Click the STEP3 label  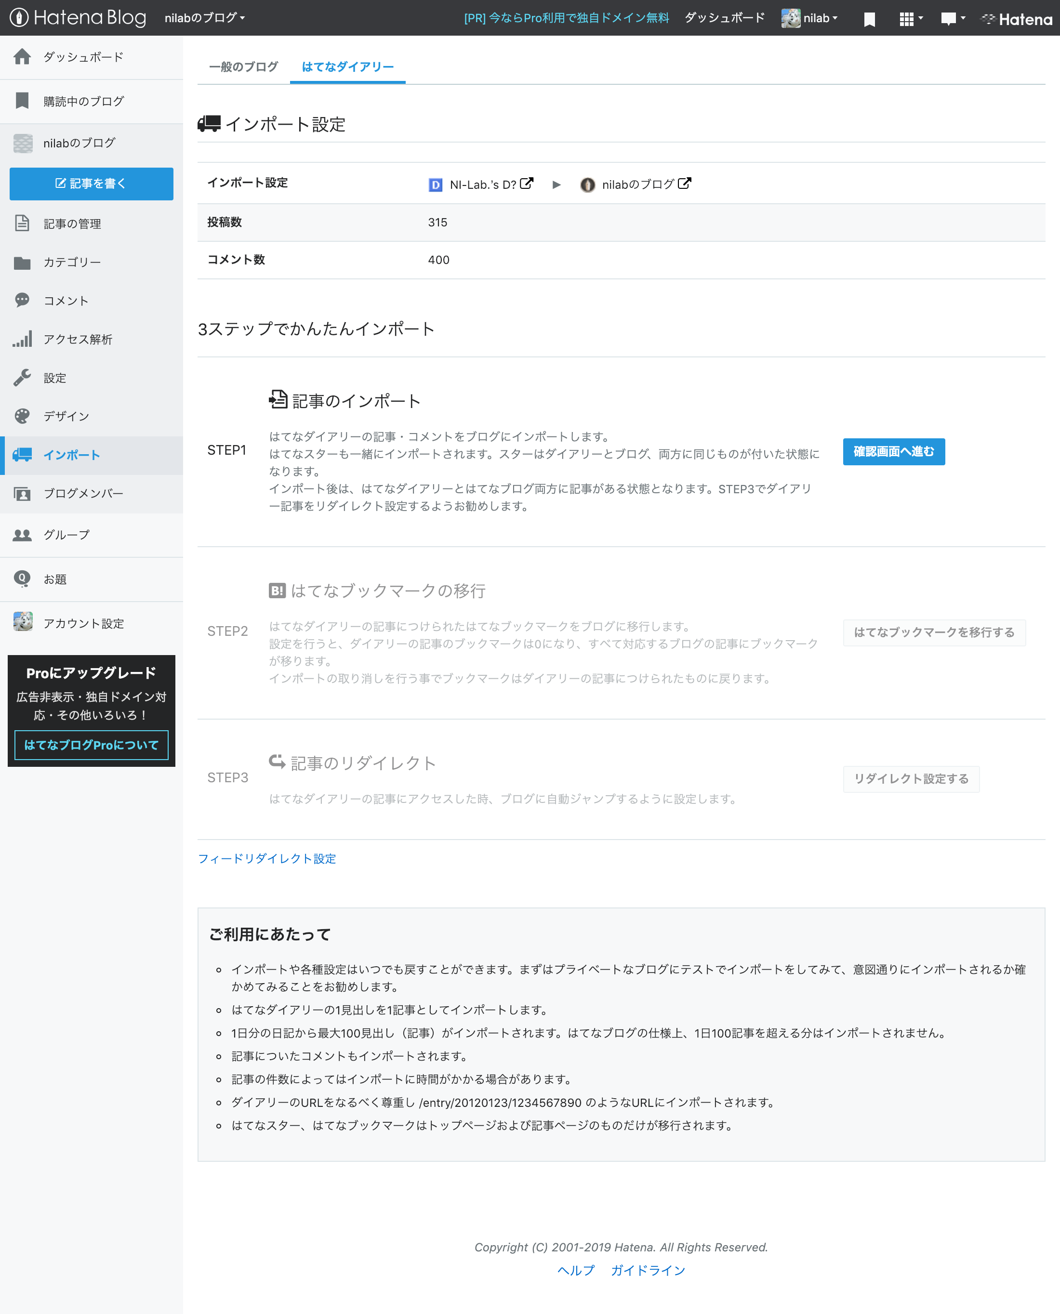point(228,777)
